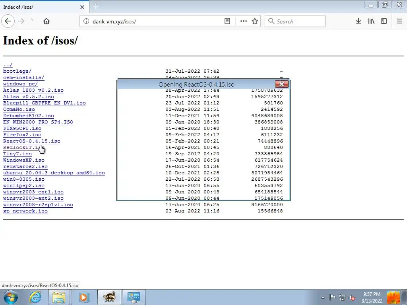Open Windows Explorer folder on taskbar
The width and height of the screenshot is (407, 305).
(59, 297)
